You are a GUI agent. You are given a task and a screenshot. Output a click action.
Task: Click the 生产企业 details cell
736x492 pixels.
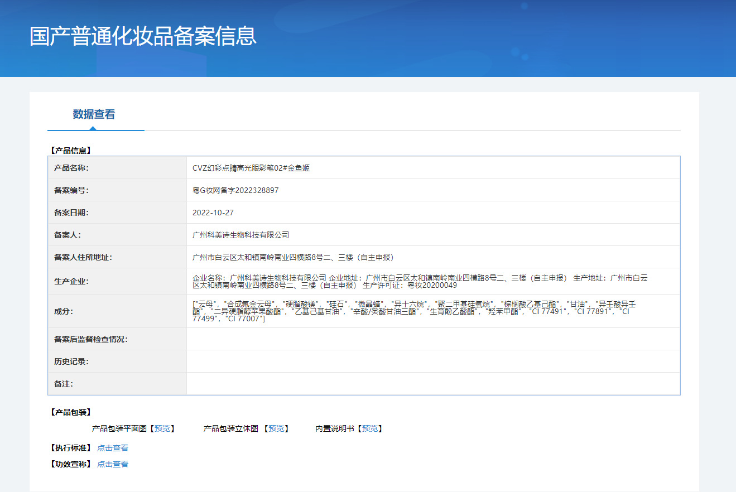pos(433,281)
